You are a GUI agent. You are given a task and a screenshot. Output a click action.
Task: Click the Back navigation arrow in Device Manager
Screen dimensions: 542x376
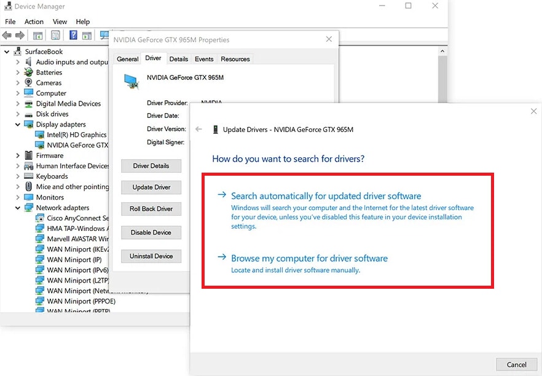pyautogui.click(x=7, y=35)
